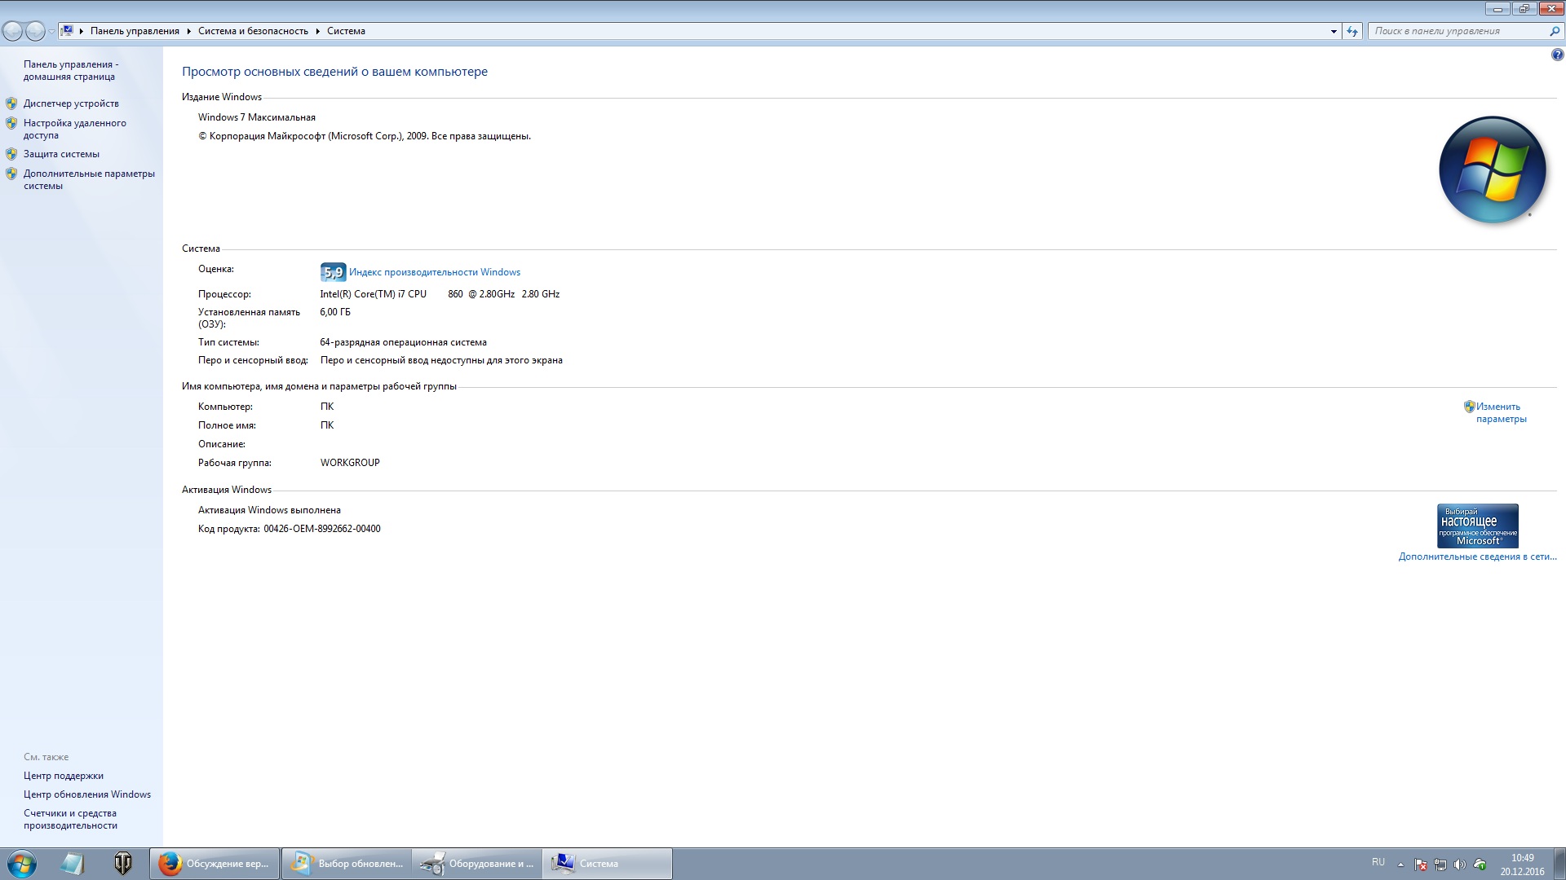This screenshot has height=880, width=1566.
Task: Click installed memory value '6,00 ГБ'
Action: (x=335, y=312)
